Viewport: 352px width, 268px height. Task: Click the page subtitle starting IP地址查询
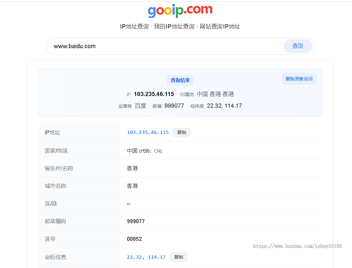180,26
